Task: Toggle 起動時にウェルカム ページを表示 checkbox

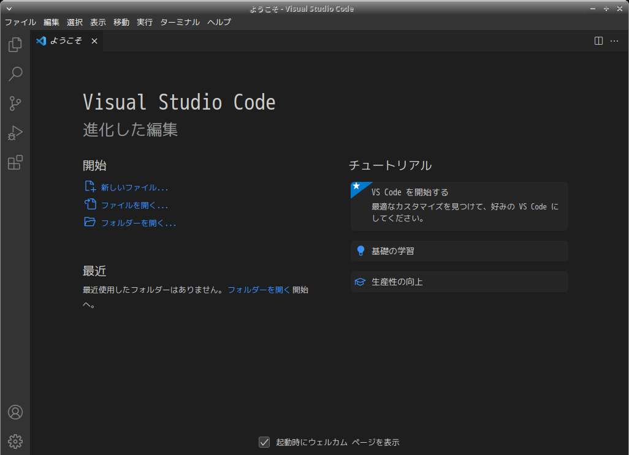Action: pos(264,442)
